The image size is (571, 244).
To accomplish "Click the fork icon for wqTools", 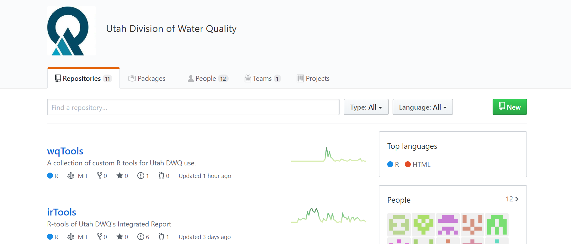I will tap(100, 176).
